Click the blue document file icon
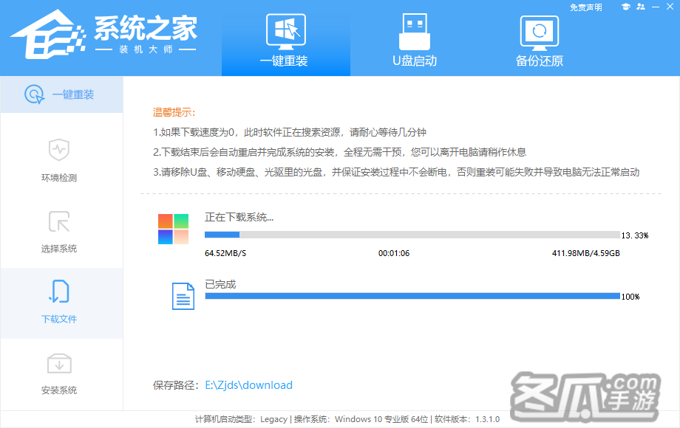680x428 pixels. pos(183,297)
